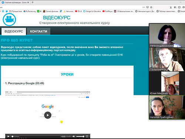Click the УРОКИ section heading
185x139 pixels.
click(67, 74)
